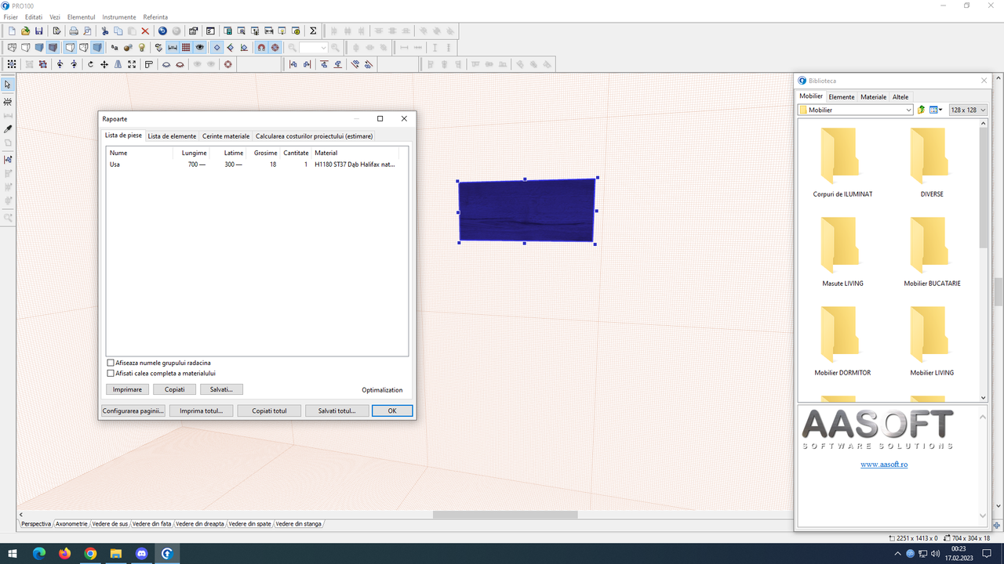Open the Fisier menu
The height and width of the screenshot is (564, 1004).
(x=10, y=16)
